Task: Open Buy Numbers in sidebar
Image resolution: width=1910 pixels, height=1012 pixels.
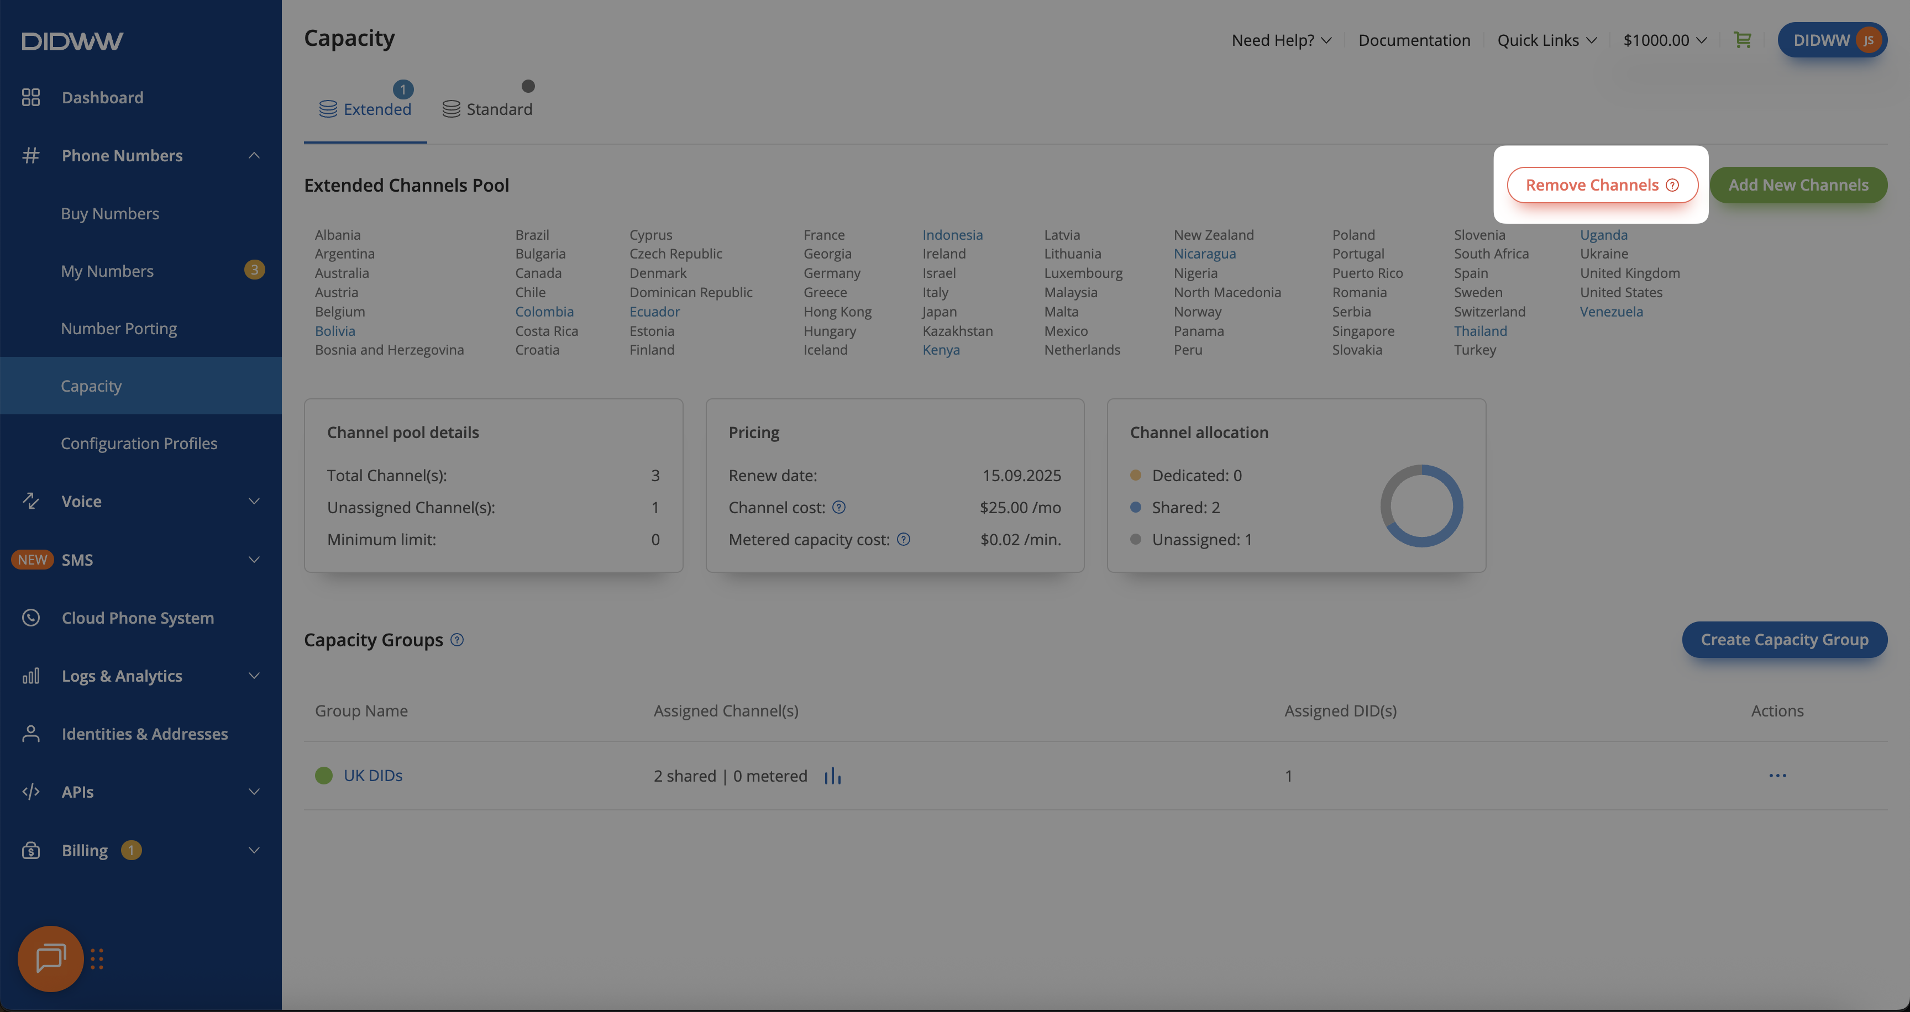Action: [x=110, y=213]
